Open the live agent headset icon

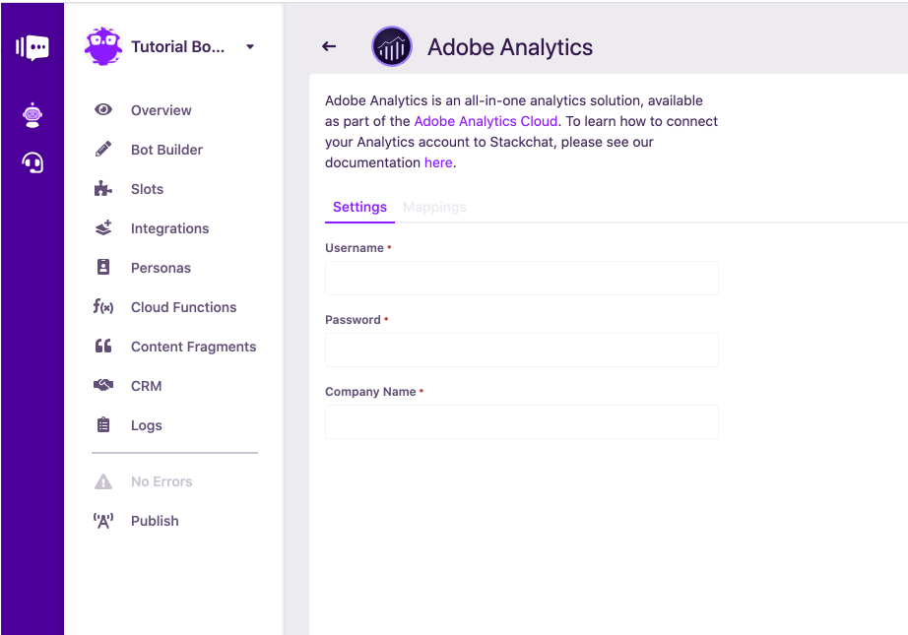click(x=32, y=162)
